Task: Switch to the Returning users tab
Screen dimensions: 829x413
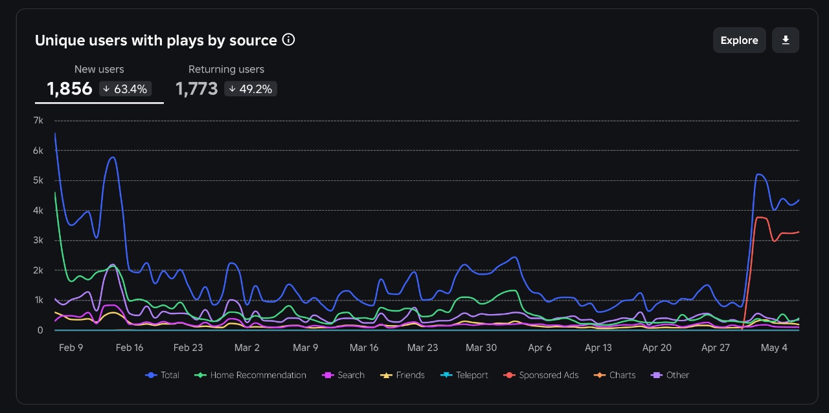Action: click(226, 81)
